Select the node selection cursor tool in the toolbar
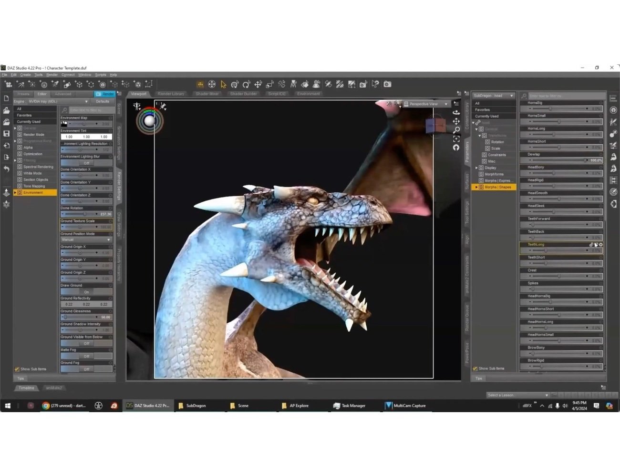The width and height of the screenshot is (620, 476). coord(223,84)
